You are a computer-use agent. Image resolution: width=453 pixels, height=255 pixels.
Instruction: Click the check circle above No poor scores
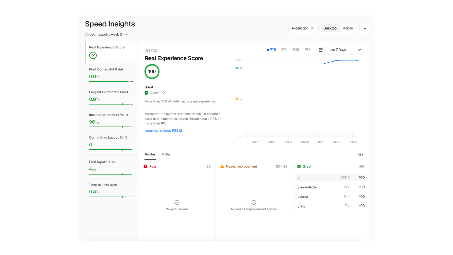(177, 202)
